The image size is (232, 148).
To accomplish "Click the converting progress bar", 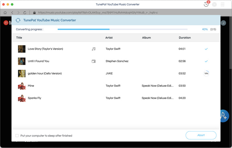I will pyautogui.click(x=123, y=29).
